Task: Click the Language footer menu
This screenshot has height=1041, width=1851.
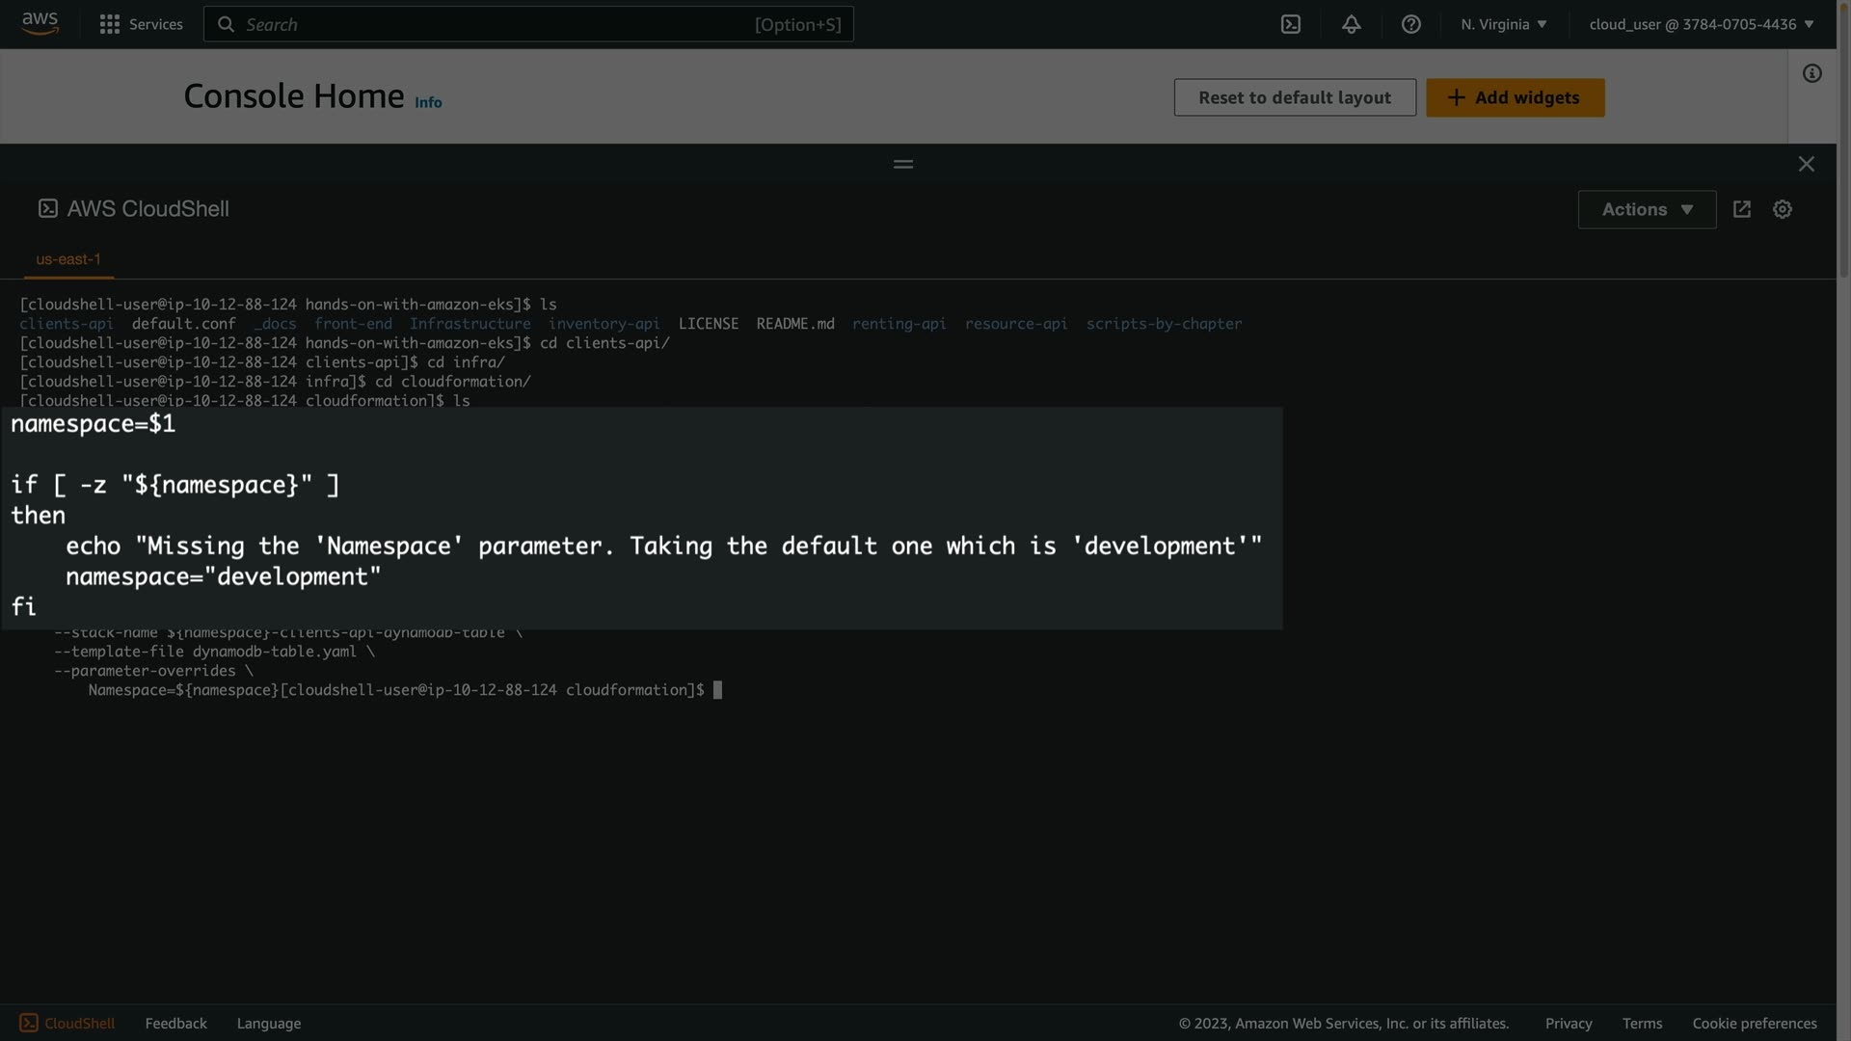Action: click(268, 1023)
